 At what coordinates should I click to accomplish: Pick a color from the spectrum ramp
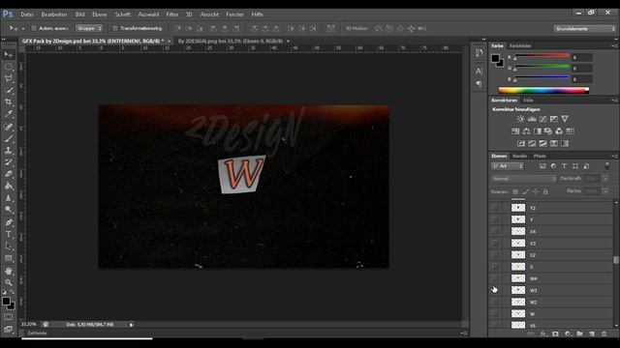tap(544, 90)
